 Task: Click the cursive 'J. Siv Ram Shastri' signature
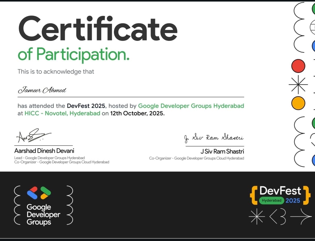214,138
